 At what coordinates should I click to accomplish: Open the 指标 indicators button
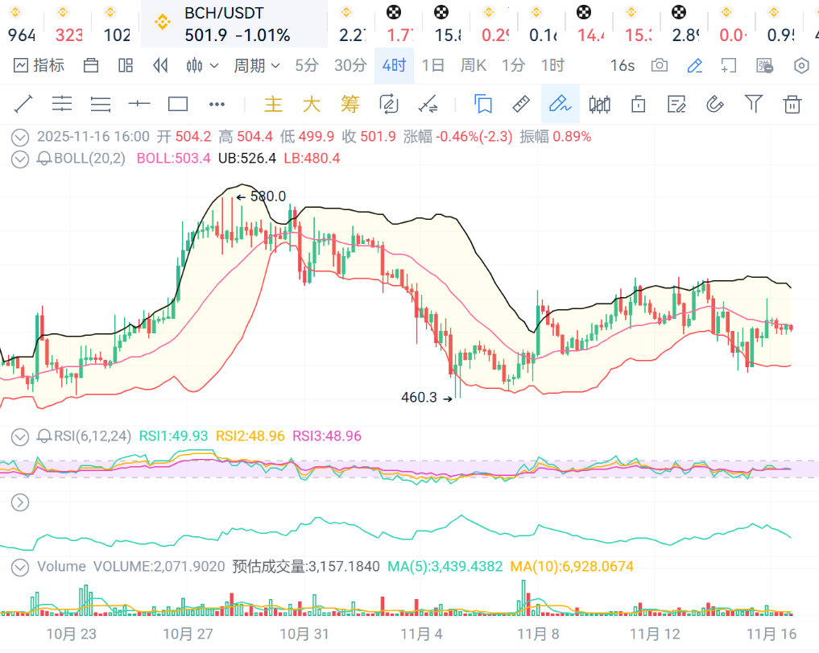coord(39,65)
